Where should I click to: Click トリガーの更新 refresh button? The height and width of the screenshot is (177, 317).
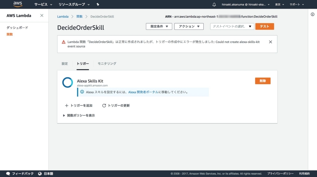pos(116,105)
